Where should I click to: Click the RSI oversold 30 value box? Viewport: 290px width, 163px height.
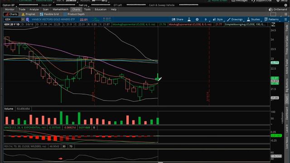click(x=64, y=146)
